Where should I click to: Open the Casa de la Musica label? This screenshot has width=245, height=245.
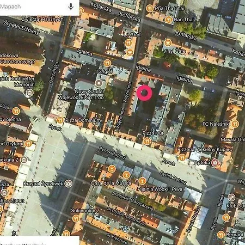[111, 183]
